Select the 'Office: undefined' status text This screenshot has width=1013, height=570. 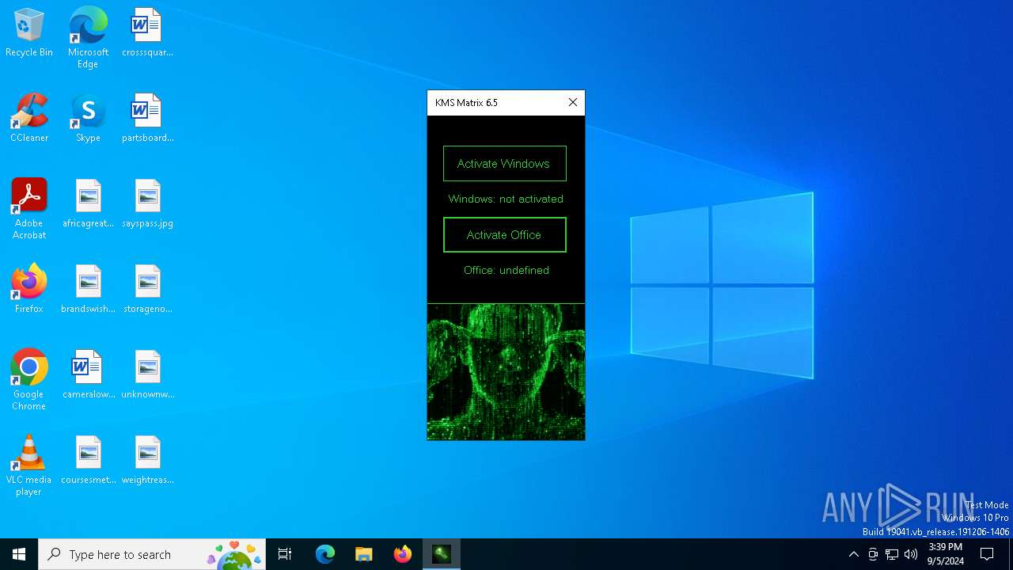tap(506, 270)
